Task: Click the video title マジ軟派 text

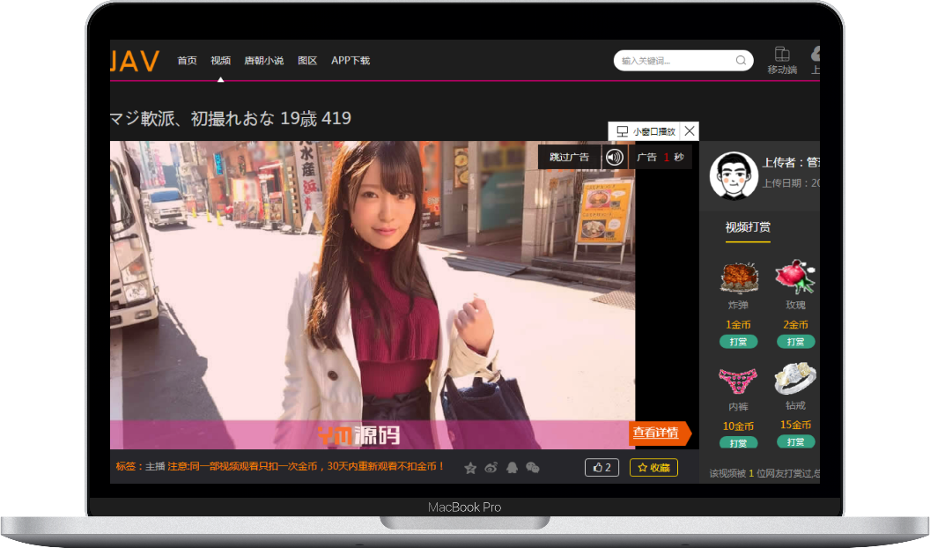Action: pos(230,119)
